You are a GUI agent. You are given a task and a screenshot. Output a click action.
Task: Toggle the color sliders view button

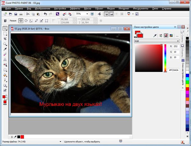click(x=161, y=35)
